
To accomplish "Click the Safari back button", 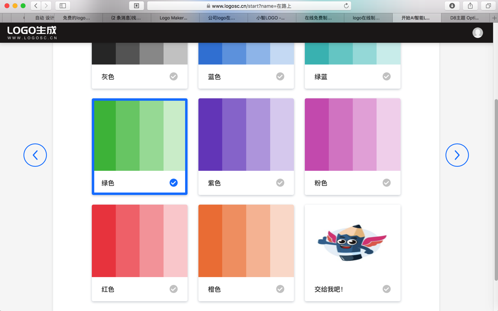I will pos(36,6).
